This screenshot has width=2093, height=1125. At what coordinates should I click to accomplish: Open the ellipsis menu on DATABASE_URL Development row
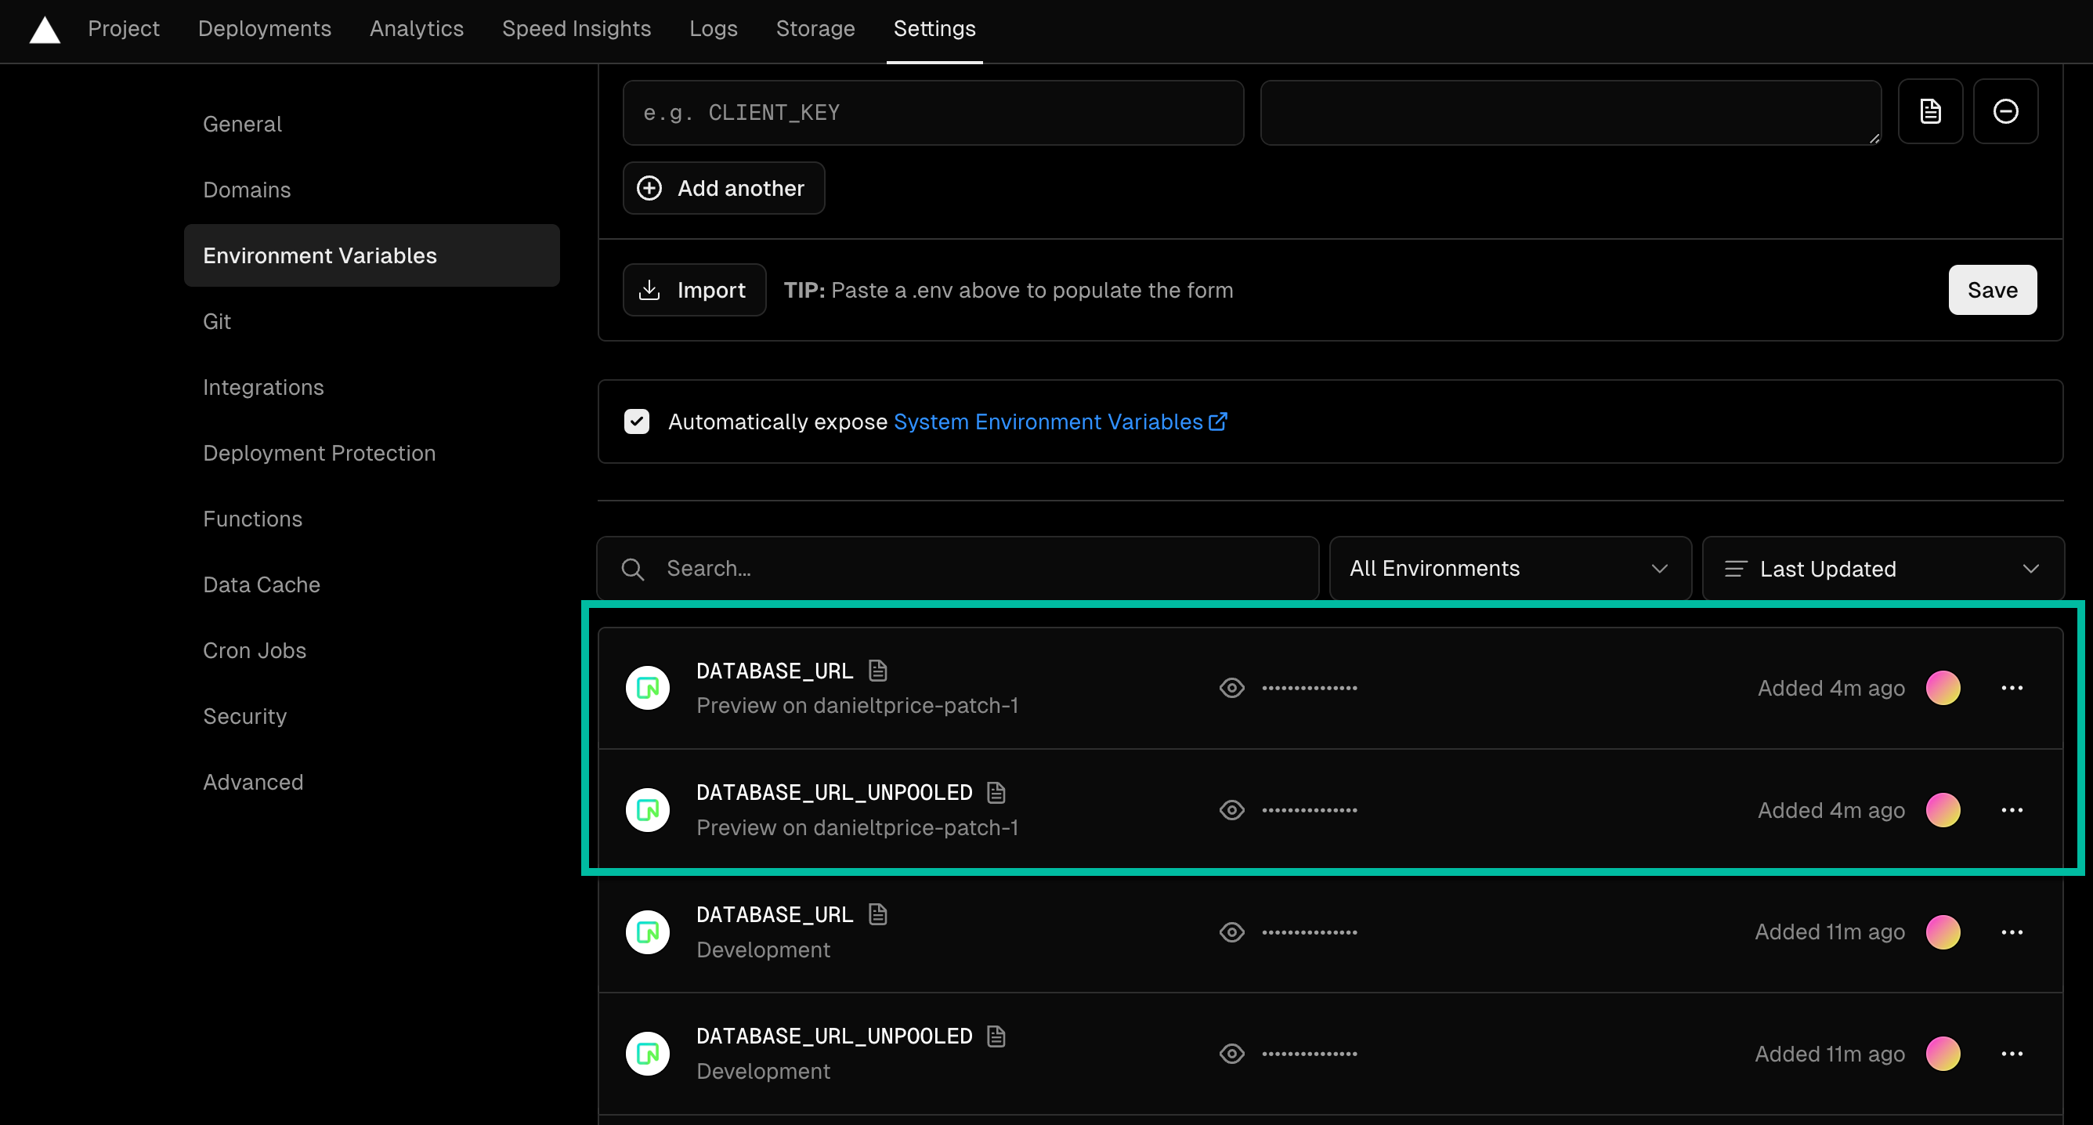pos(2012,931)
